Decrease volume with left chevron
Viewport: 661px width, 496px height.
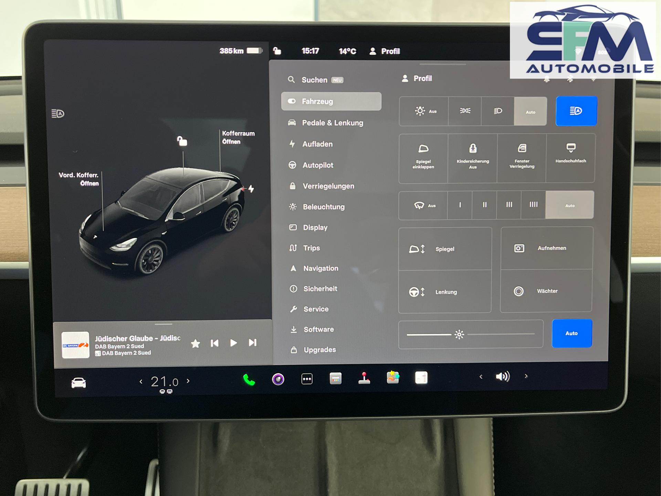click(x=481, y=377)
